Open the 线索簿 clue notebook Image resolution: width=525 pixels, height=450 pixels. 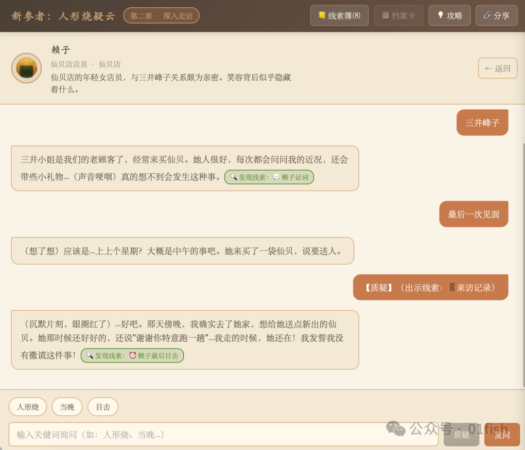pyautogui.click(x=339, y=16)
